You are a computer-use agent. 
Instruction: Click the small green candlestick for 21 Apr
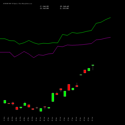tap(81, 75)
